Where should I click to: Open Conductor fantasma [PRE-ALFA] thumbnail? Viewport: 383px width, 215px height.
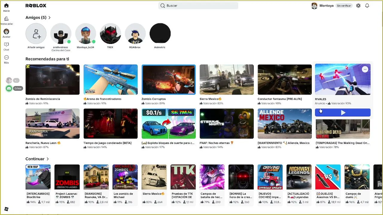(x=285, y=79)
